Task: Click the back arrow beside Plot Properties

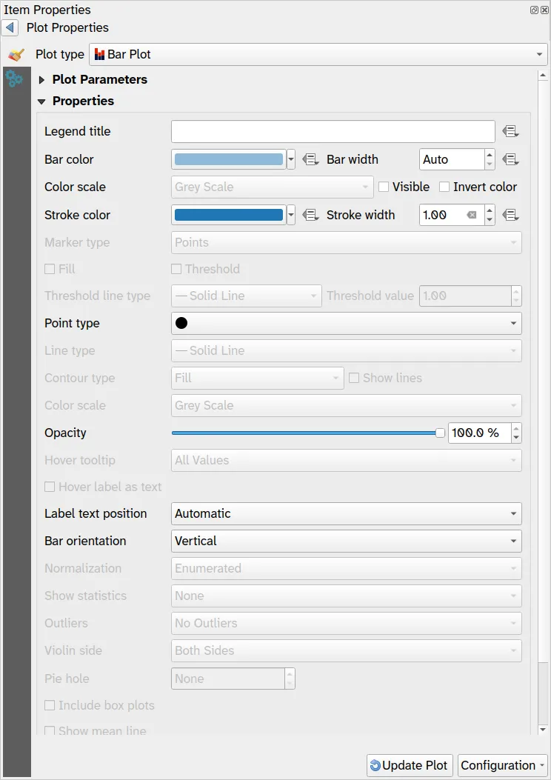Action: (10, 27)
